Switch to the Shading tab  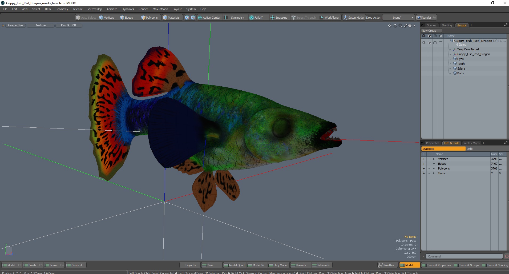tap(447, 25)
